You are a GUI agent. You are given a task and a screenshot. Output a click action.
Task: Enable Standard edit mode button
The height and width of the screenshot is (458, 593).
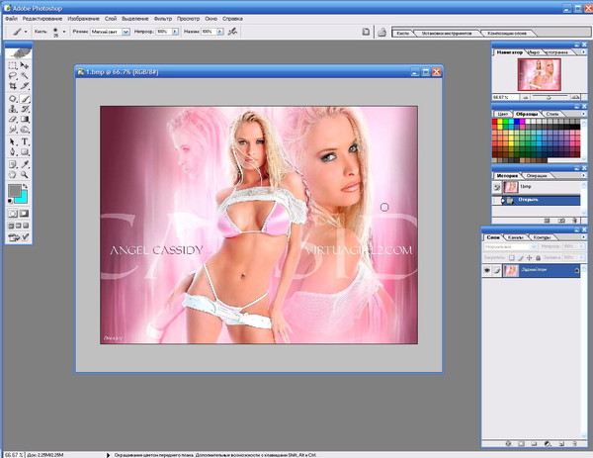13,214
